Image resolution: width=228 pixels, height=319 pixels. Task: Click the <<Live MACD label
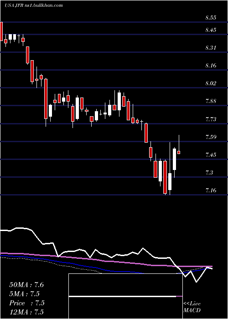[x=192, y=307]
